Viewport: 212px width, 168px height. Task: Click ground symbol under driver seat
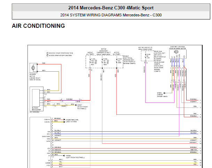tap(164, 93)
